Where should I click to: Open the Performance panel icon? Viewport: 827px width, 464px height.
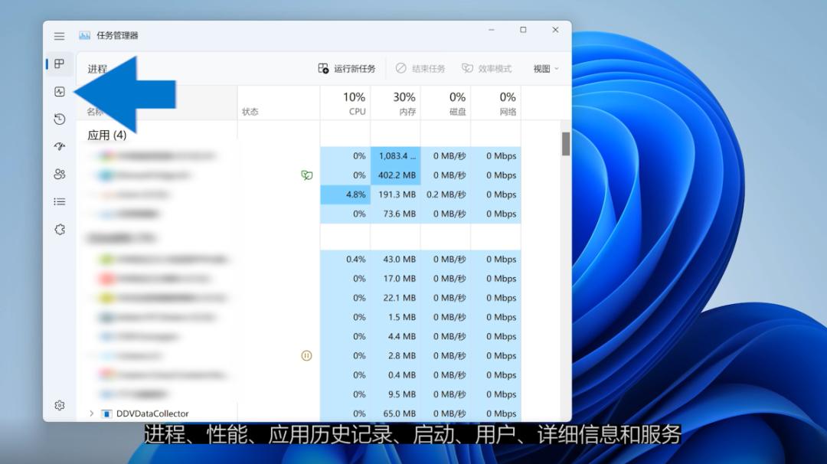(x=60, y=92)
